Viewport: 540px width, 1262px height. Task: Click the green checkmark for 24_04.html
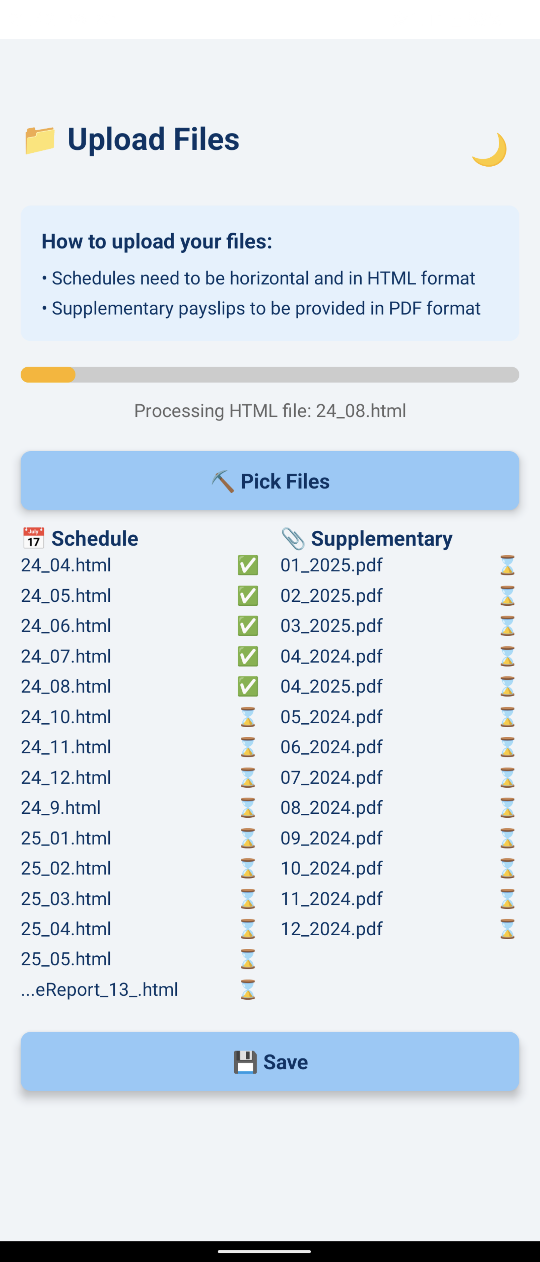pyautogui.click(x=248, y=565)
